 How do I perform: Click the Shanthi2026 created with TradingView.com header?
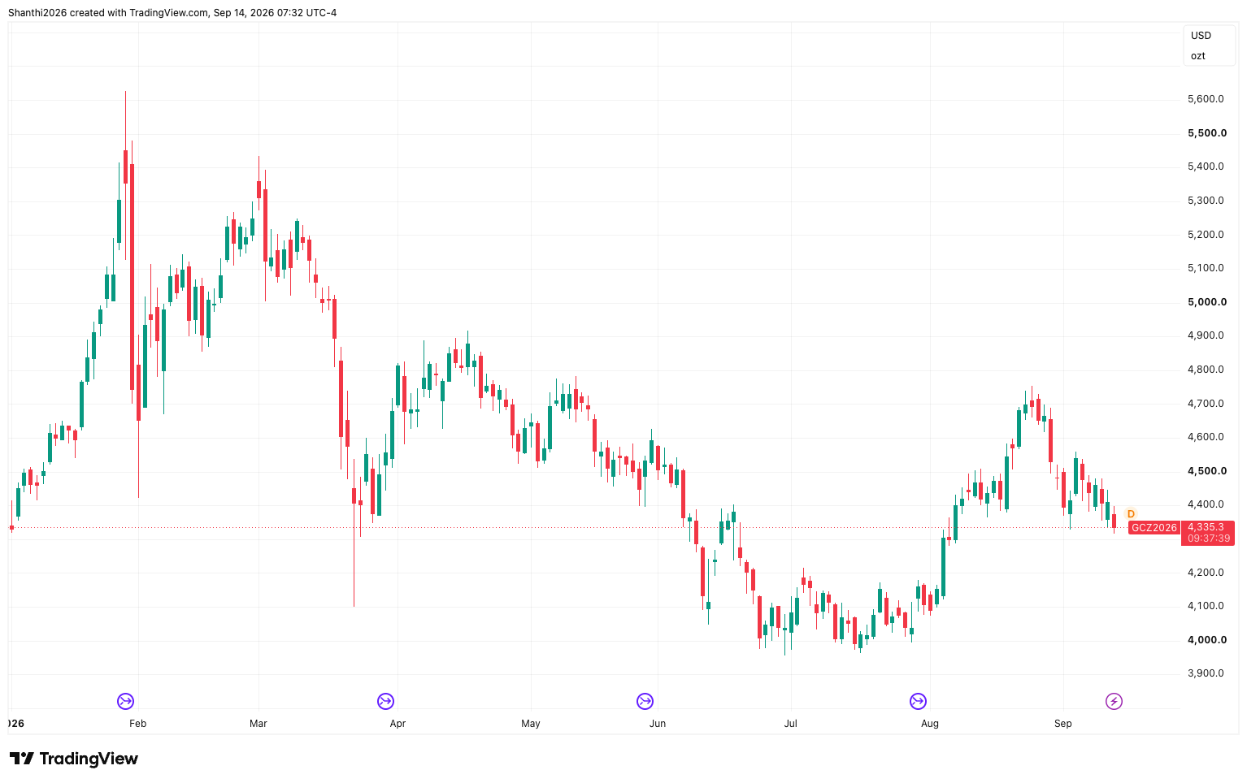coord(172,13)
